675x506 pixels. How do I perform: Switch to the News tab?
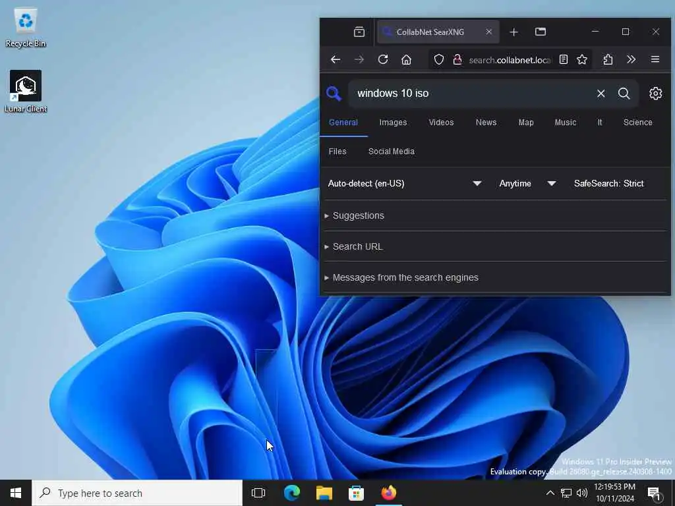486,123
